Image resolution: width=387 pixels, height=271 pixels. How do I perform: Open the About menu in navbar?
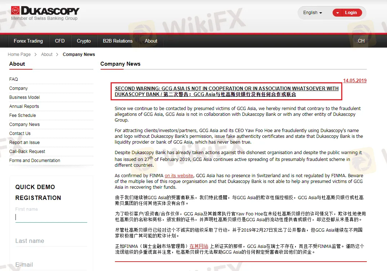pos(151,41)
